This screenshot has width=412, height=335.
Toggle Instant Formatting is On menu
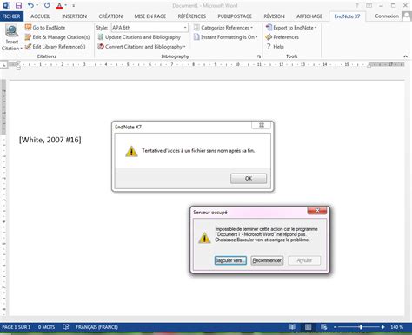point(225,37)
